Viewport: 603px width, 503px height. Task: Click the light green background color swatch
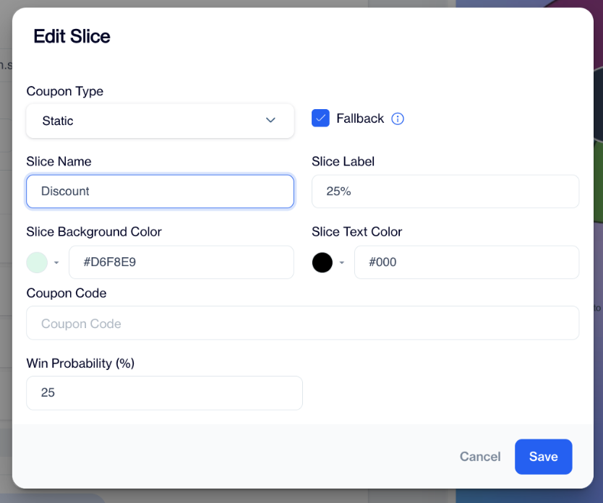click(37, 262)
